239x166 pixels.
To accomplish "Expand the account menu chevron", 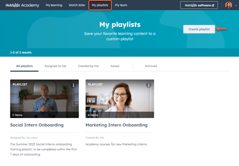I will [236, 6].
